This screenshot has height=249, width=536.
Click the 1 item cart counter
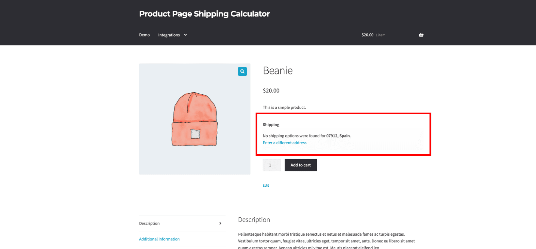(x=380, y=35)
